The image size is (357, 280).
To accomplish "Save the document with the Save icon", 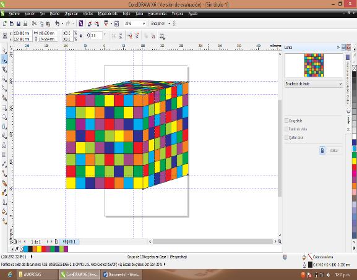I will pyautogui.click(x=19, y=23).
